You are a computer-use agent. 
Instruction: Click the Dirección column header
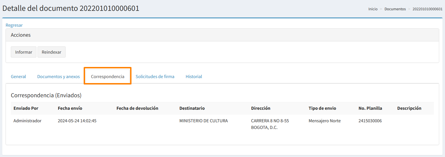click(261, 108)
